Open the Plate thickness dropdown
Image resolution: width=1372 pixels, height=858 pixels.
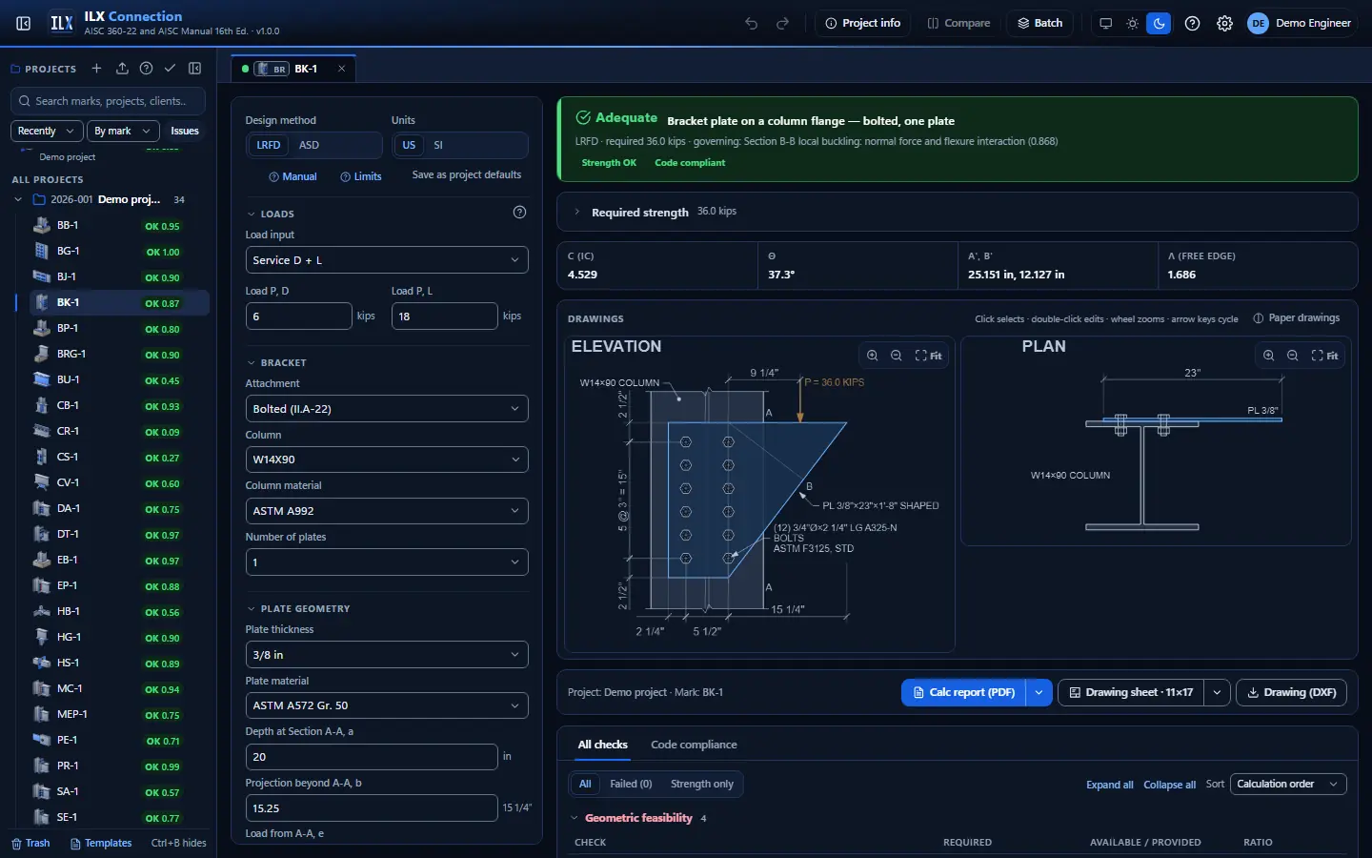click(387, 655)
